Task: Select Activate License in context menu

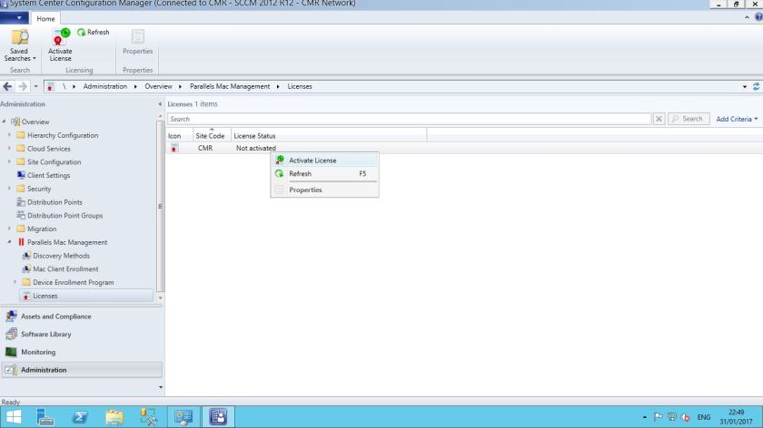Action: [312, 160]
